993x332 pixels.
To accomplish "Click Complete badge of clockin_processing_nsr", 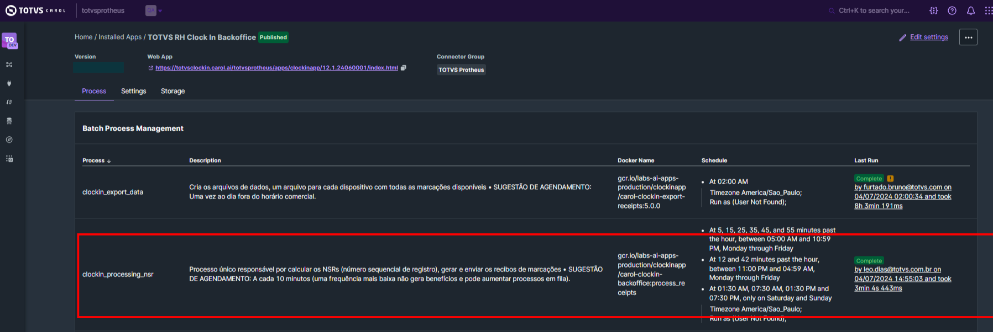I will tap(869, 260).
